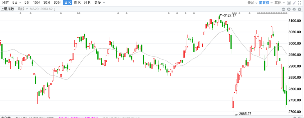Select the highlighted 日K daily tab
Viewport: 304px width, 118px height.
(x=68, y=3)
